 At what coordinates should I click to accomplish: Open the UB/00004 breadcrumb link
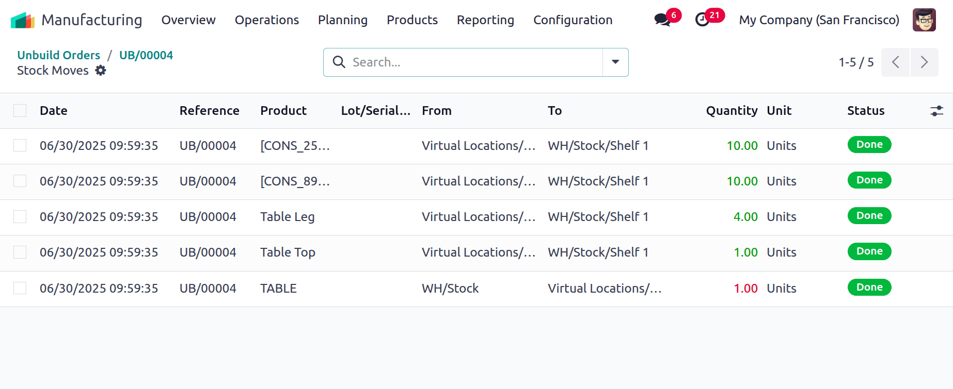146,55
